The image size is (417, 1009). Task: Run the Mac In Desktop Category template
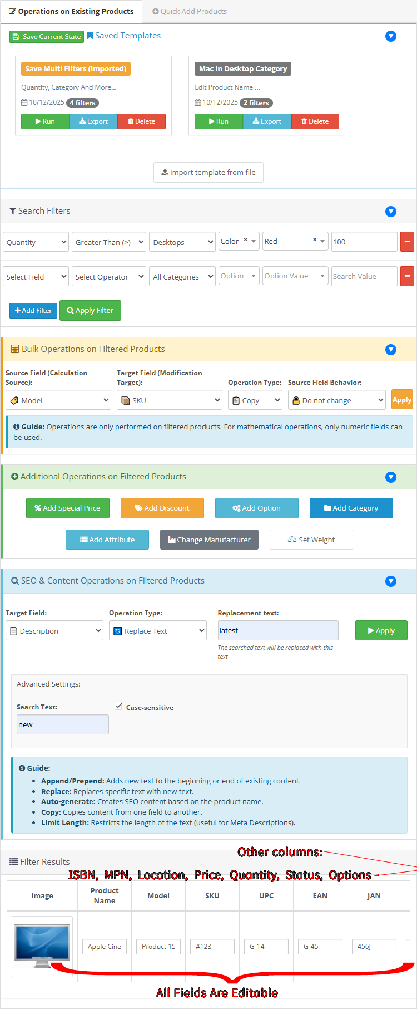tap(219, 121)
